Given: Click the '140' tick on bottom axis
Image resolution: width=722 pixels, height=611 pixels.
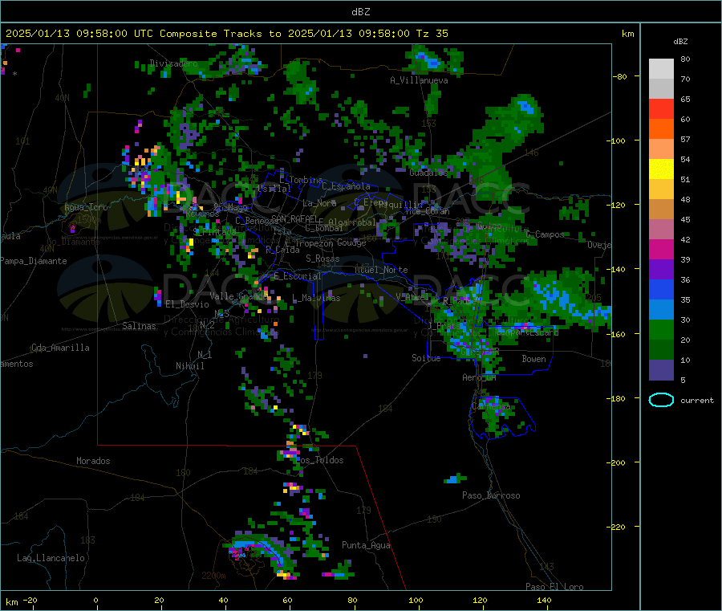Looking at the screenshot, I should (x=544, y=600).
